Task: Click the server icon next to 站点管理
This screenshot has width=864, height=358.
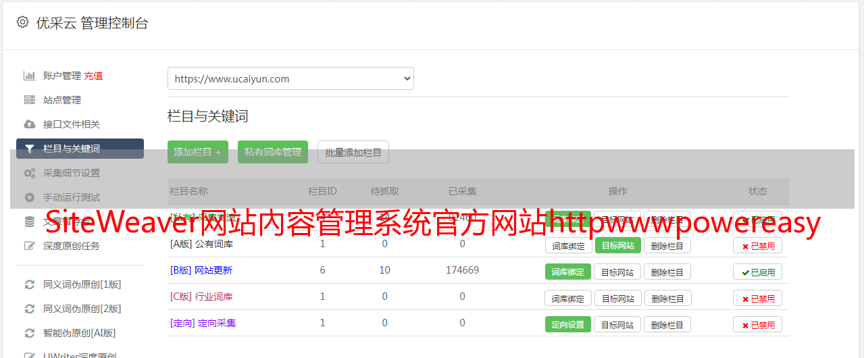Action: (29, 100)
